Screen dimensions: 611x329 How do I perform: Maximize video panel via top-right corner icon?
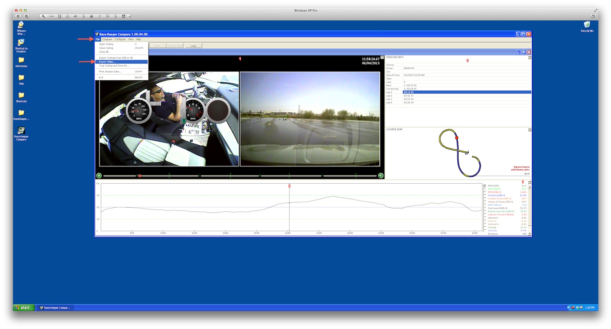coord(382,58)
